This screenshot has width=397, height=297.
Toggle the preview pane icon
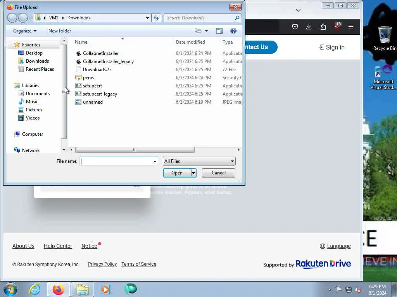pyautogui.click(x=219, y=31)
